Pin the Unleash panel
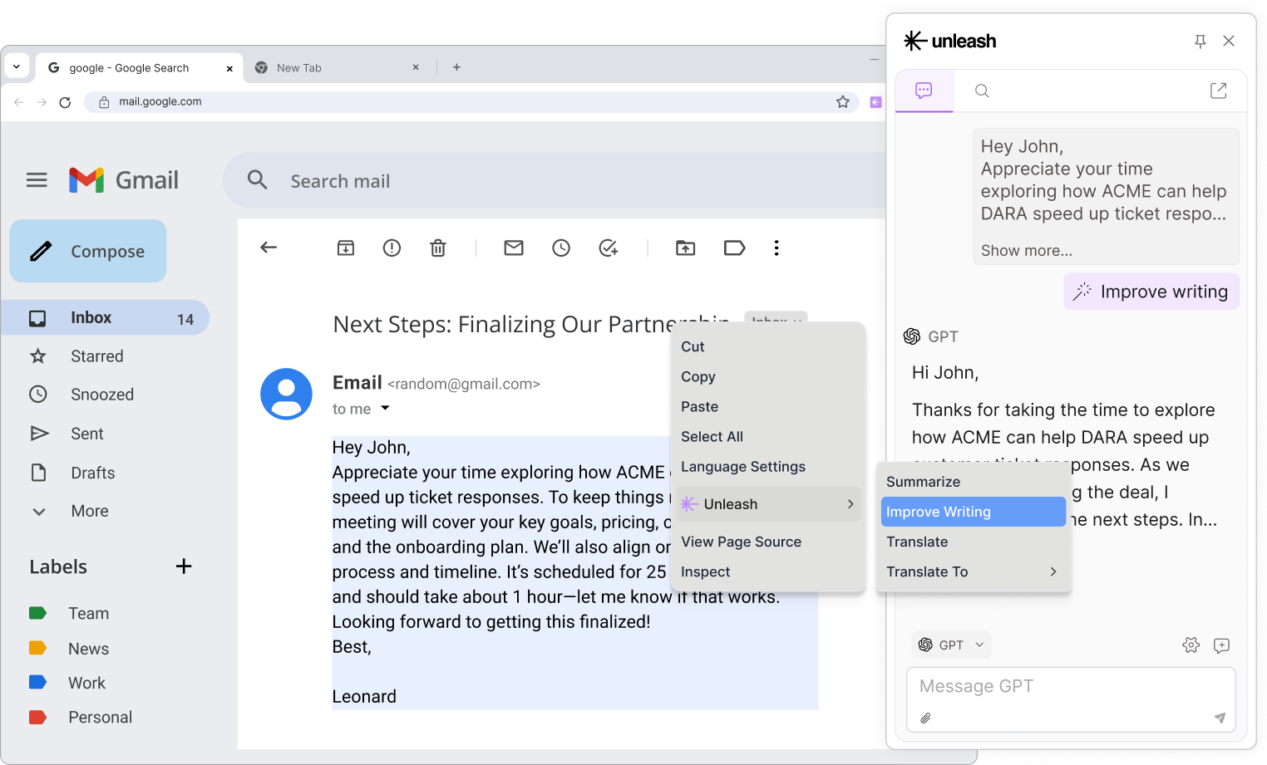This screenshot has width=1267, height=765. (x=1200, y=41)
